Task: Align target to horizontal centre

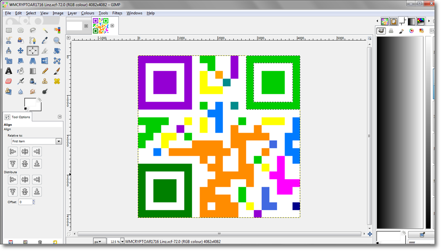Action: click(x=25, y=151)
